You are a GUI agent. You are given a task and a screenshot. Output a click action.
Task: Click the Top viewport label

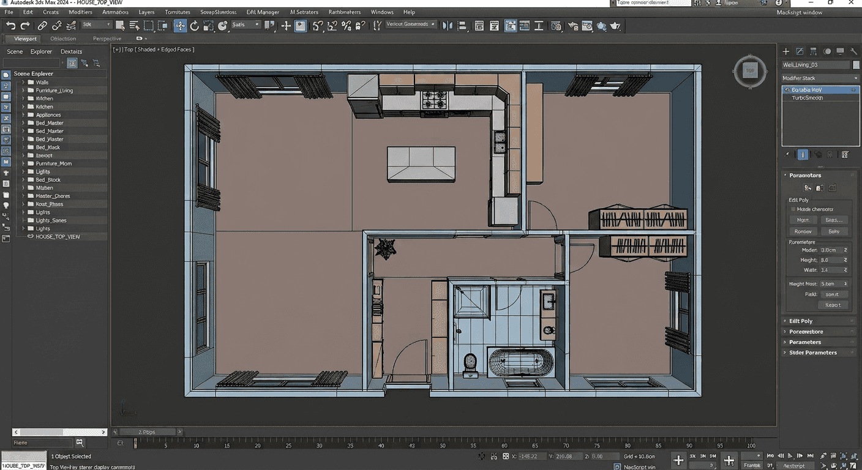(129, 50)
